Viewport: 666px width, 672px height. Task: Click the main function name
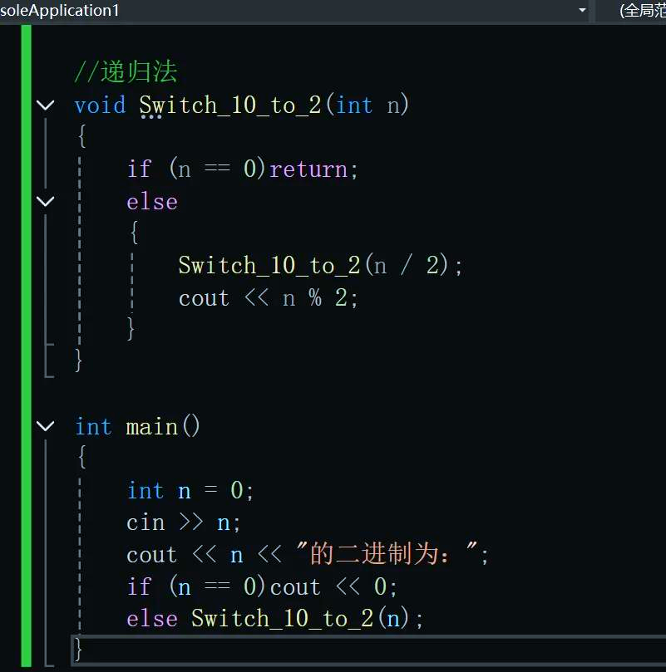point(152,426)
